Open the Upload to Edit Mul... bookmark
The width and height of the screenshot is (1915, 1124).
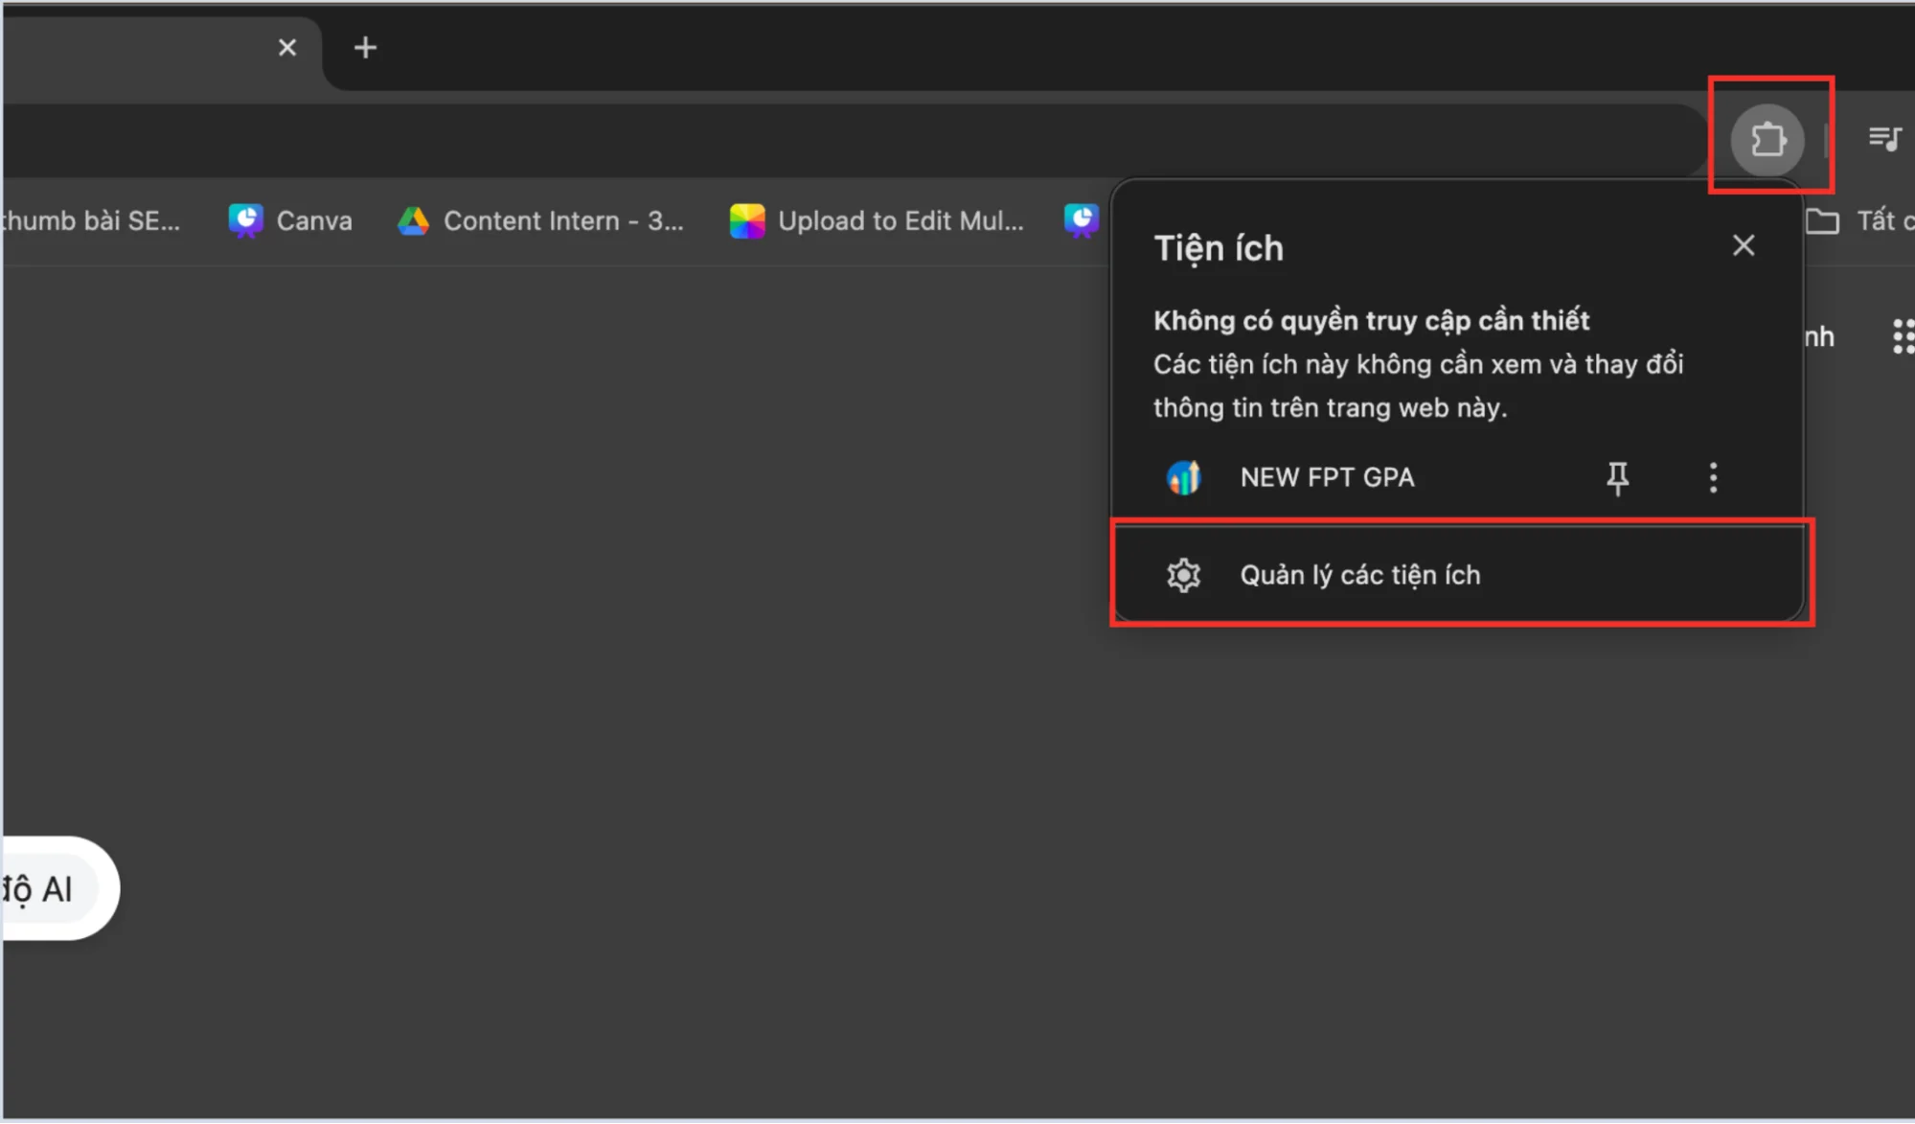tap(877, 221)
